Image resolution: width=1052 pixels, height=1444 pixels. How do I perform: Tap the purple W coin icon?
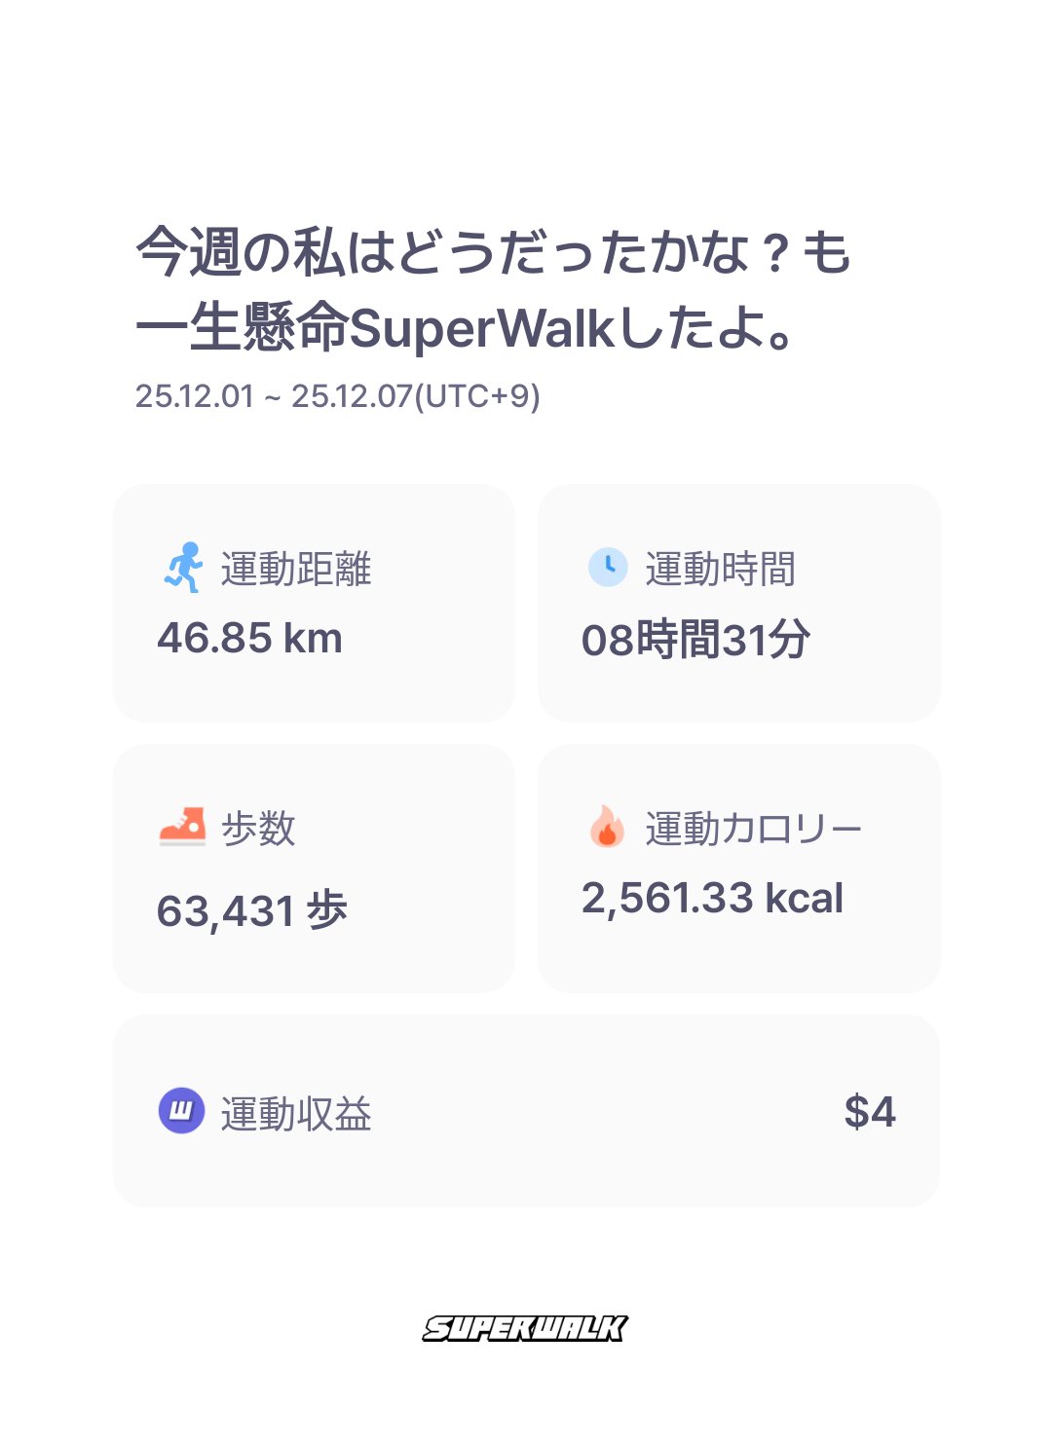(x=181, y=1111)
